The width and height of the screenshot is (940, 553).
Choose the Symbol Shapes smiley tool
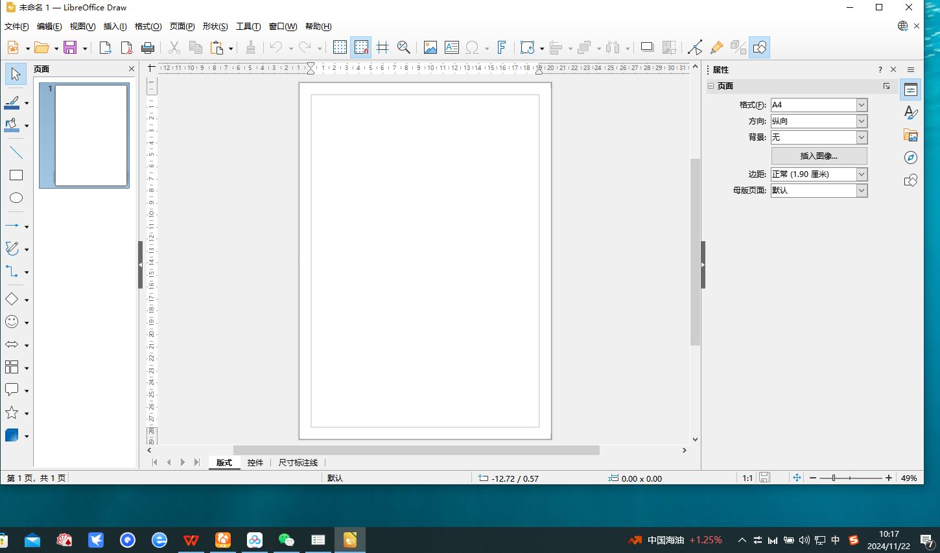12,322
